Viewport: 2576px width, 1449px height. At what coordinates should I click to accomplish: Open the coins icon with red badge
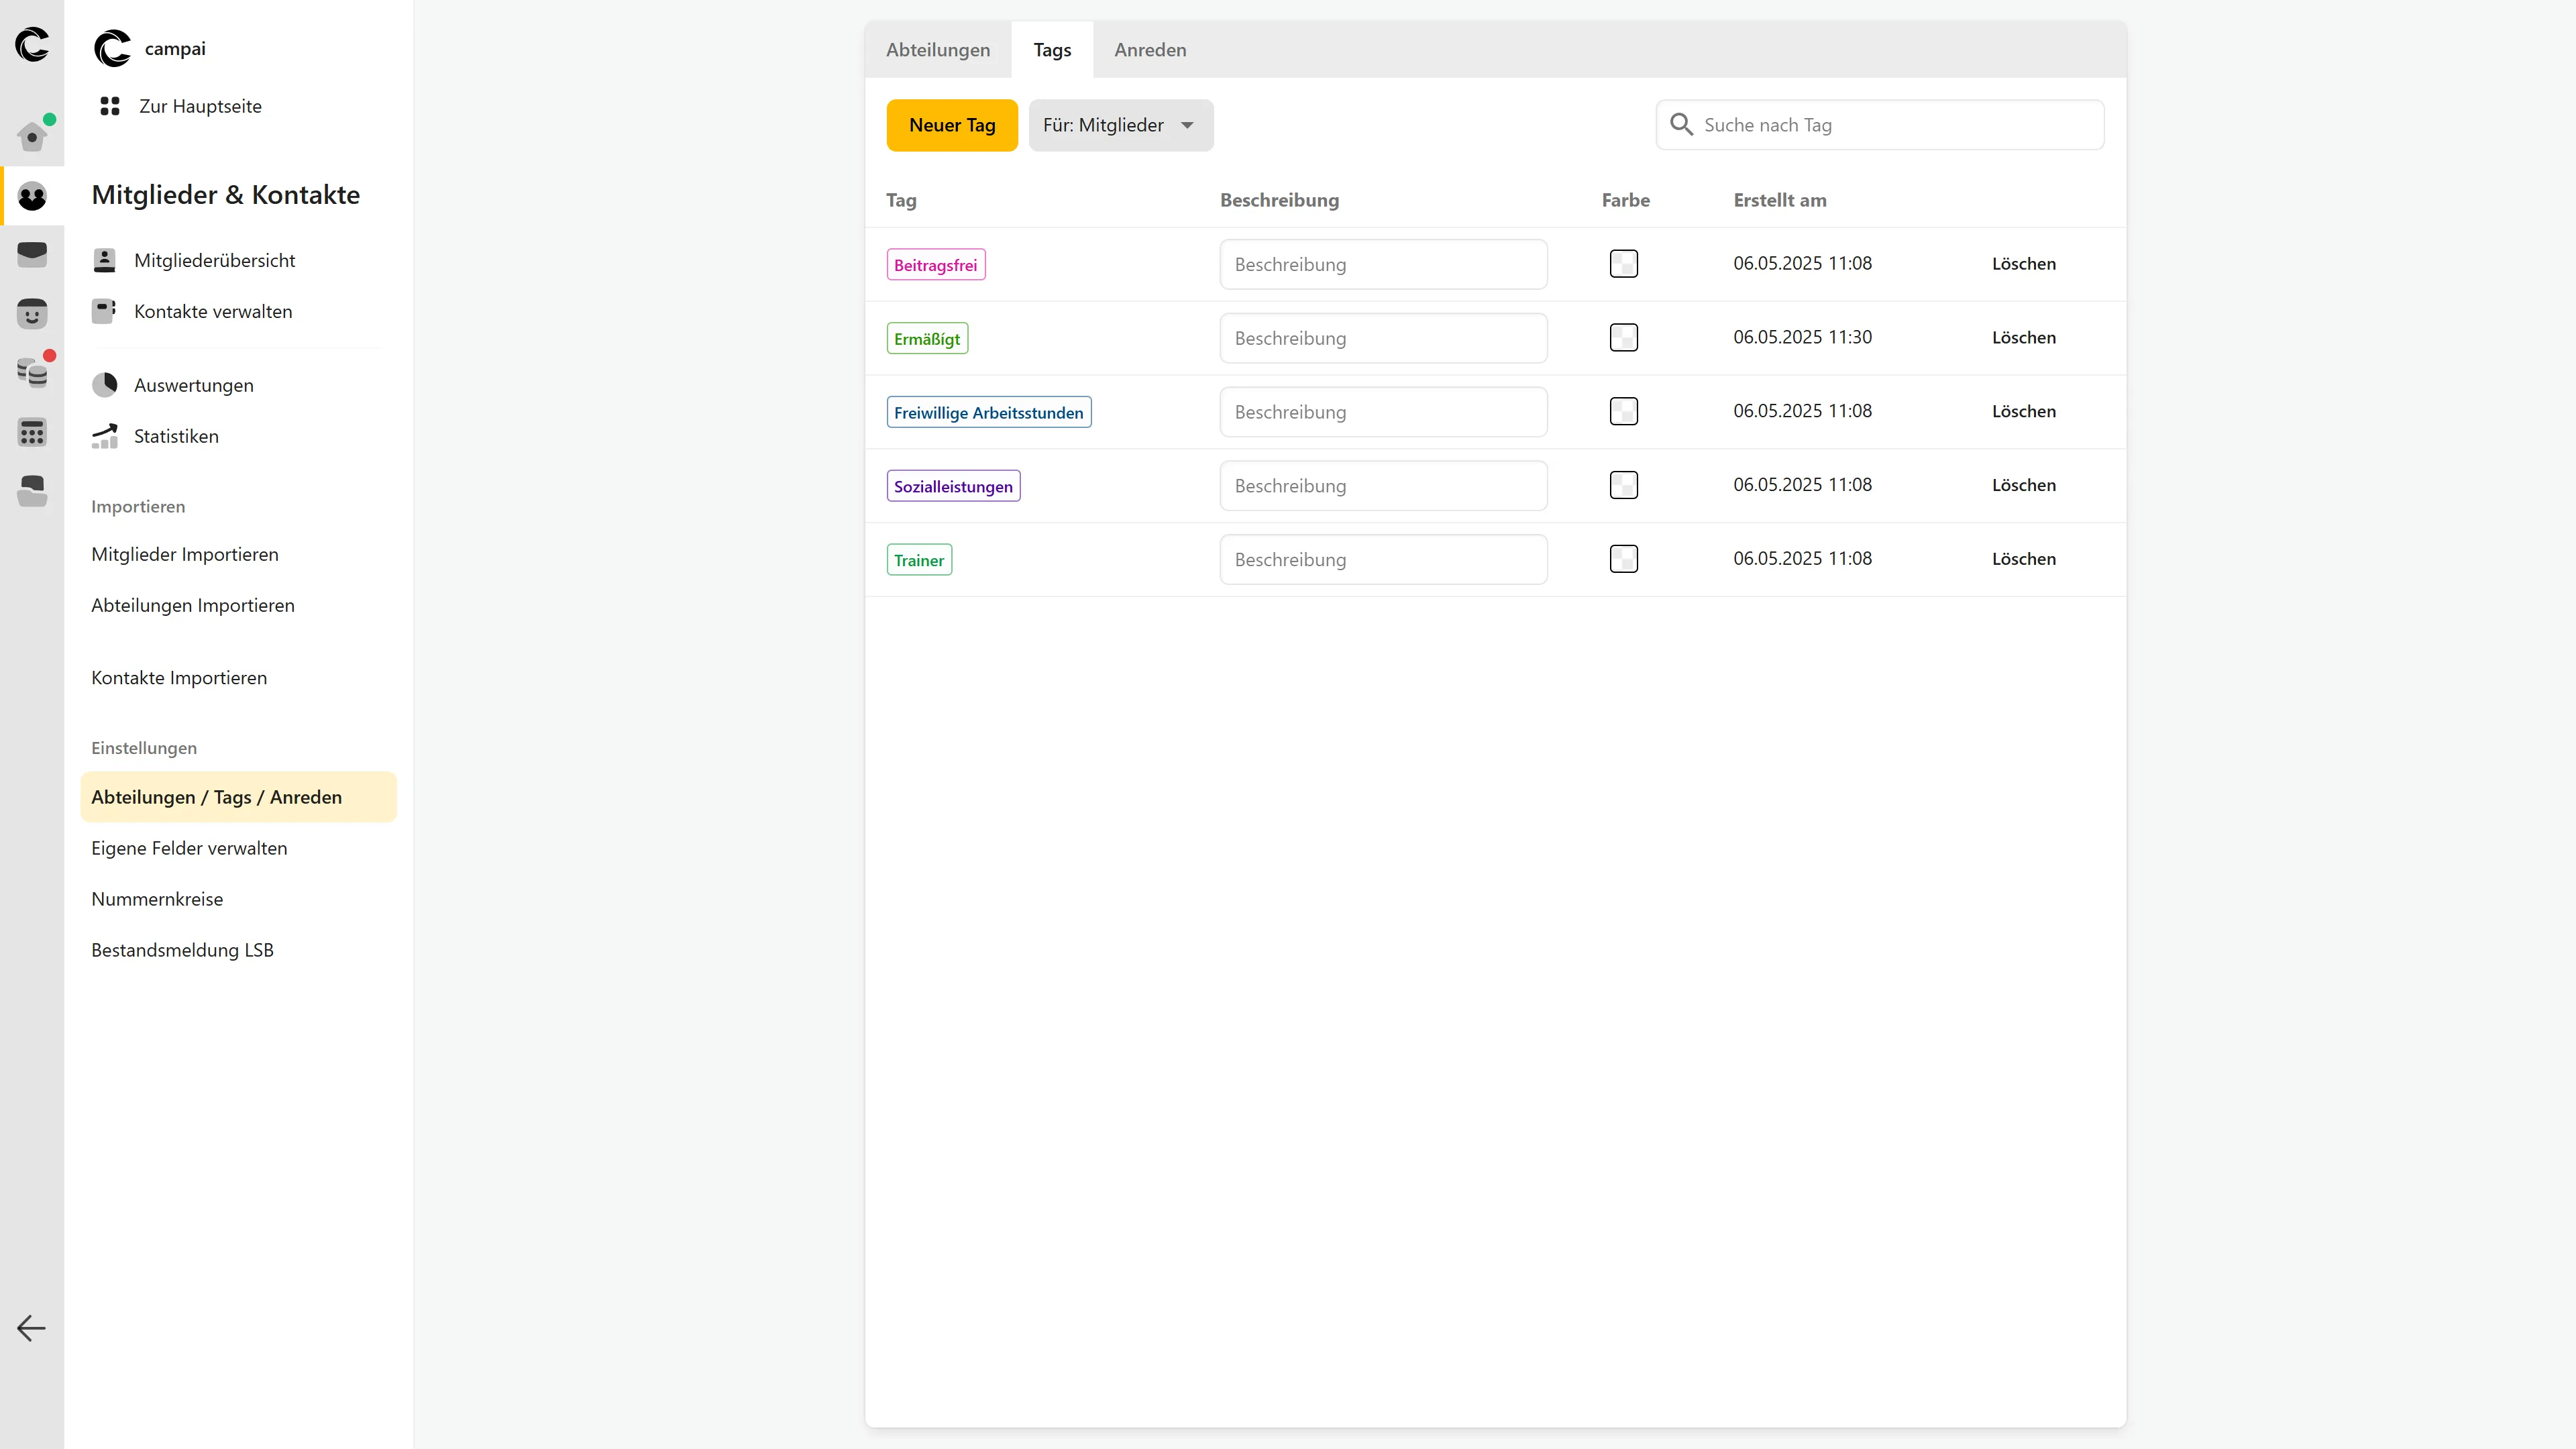[x=32, y=372]
